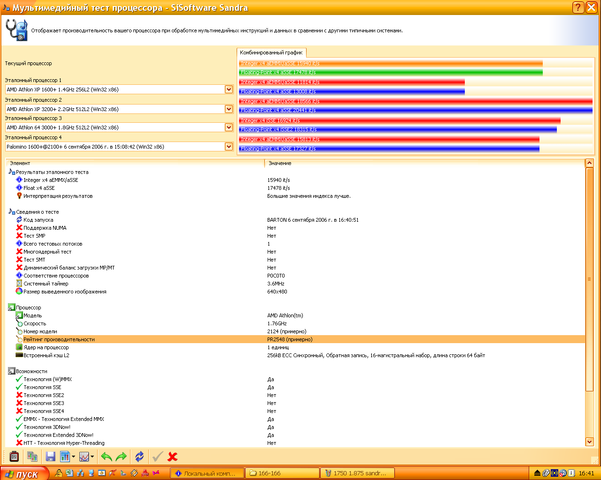This screenshot has width=601, height=480.
Task: Click the red X cancel icon in toolbar
Action: click(x=172, y=456)
